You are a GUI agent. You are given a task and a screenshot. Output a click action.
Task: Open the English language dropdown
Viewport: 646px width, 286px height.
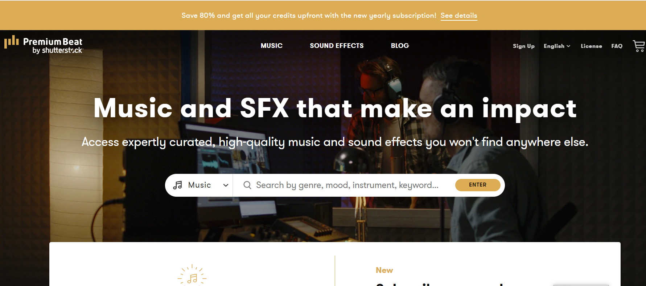tap(557, 46)
